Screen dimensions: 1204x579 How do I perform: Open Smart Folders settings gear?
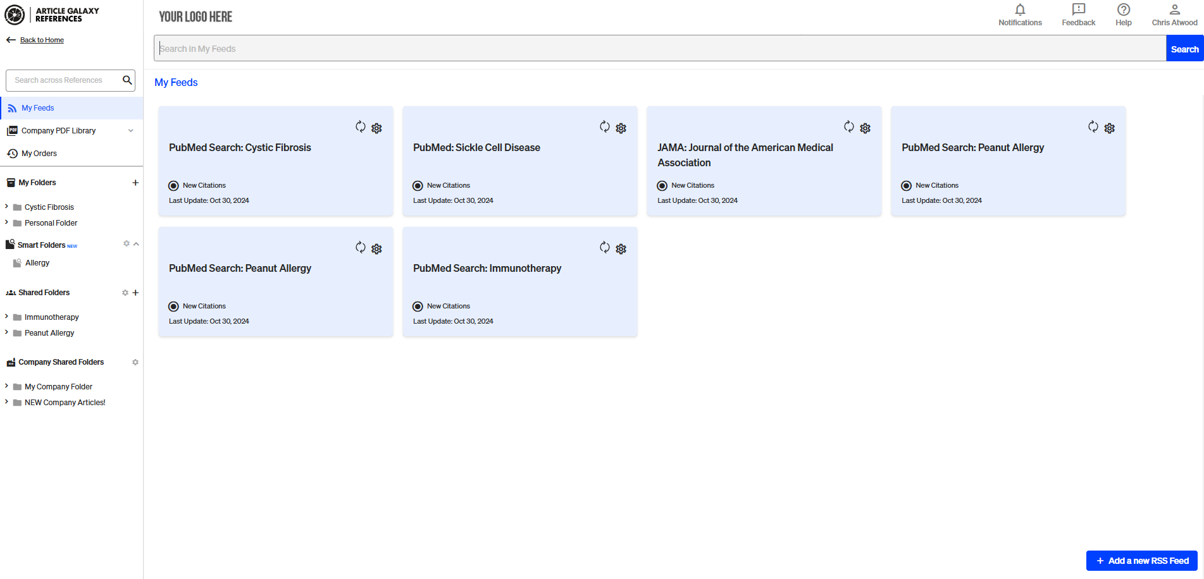(127, 244)
